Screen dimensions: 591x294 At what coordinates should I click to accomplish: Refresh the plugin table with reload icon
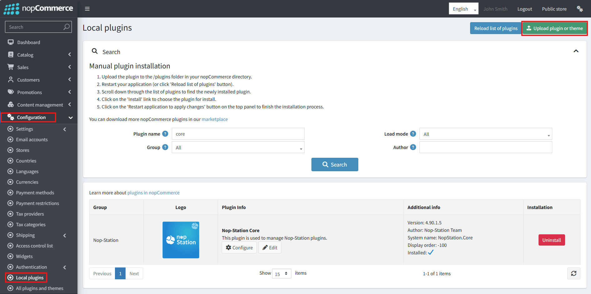tap(574, 273)
